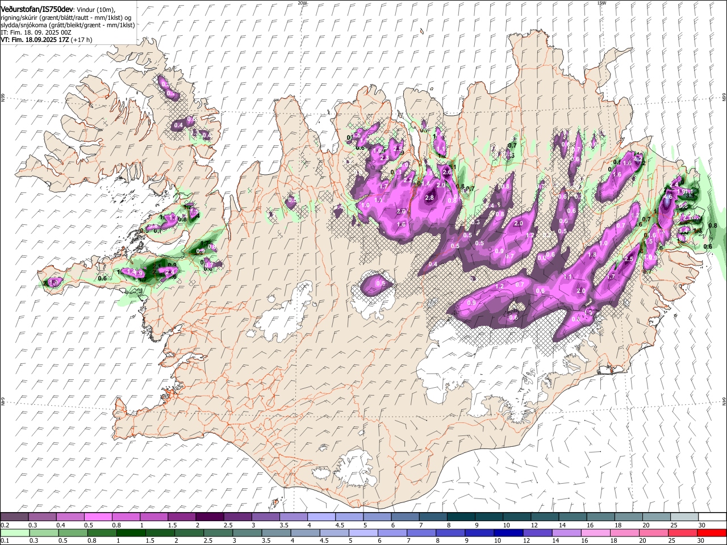Pick the snow scale swatch starting at 1.5
Viewport: 727px width, 545px height.
coord(181,517)
